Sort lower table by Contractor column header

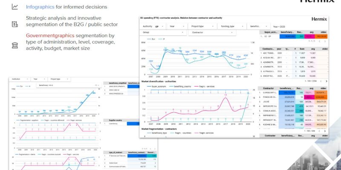(269, 88)
